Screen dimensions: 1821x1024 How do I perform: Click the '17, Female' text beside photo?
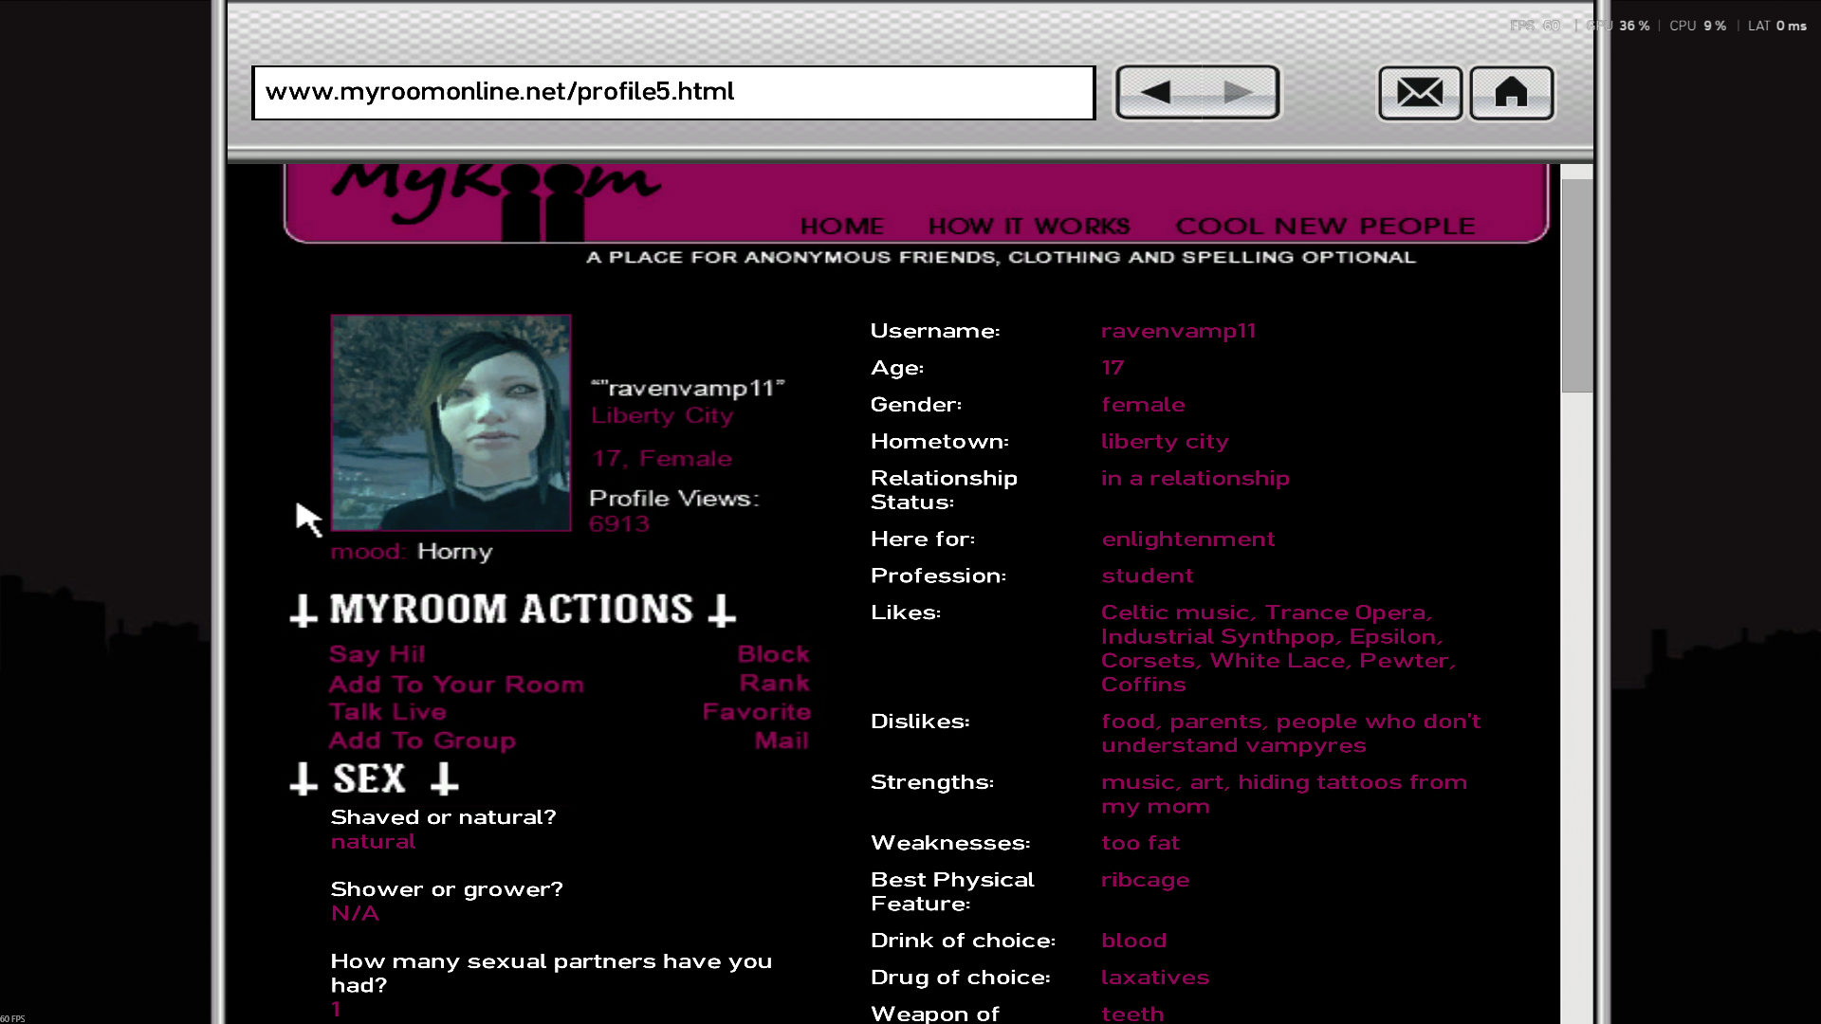(662, 459)
